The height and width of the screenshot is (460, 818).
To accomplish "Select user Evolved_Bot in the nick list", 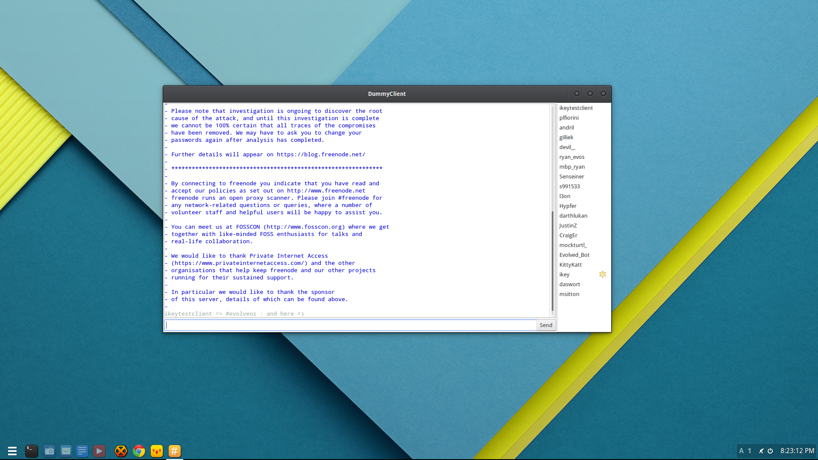I will tap(574, 255).
